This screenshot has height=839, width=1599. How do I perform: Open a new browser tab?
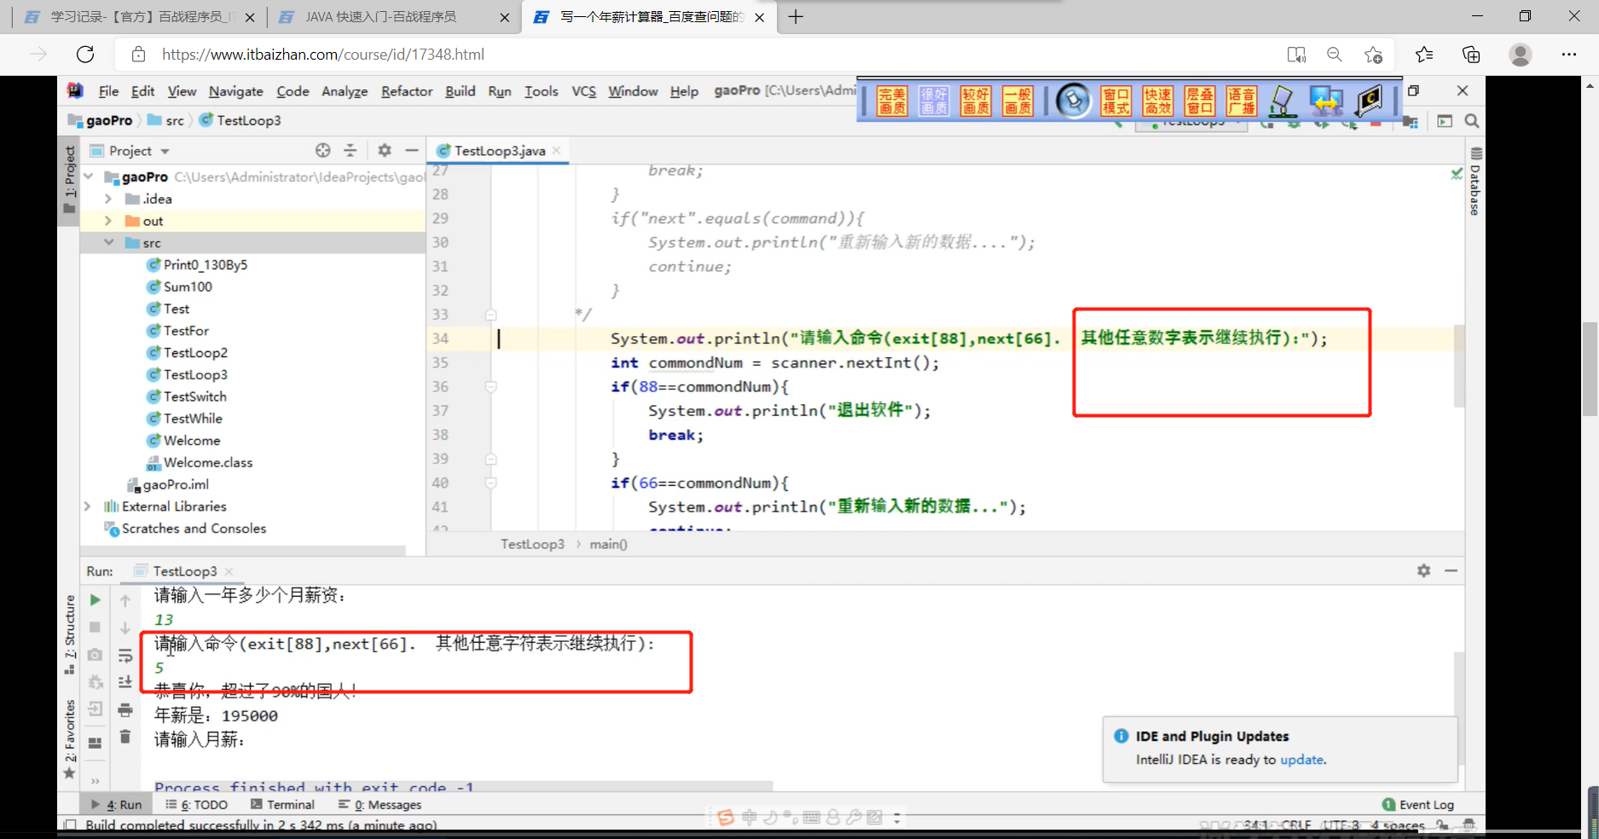coord(796,17)
